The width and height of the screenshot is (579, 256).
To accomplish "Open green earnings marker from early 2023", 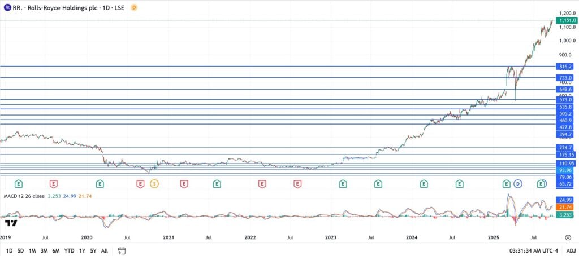I will click(343, 183).
